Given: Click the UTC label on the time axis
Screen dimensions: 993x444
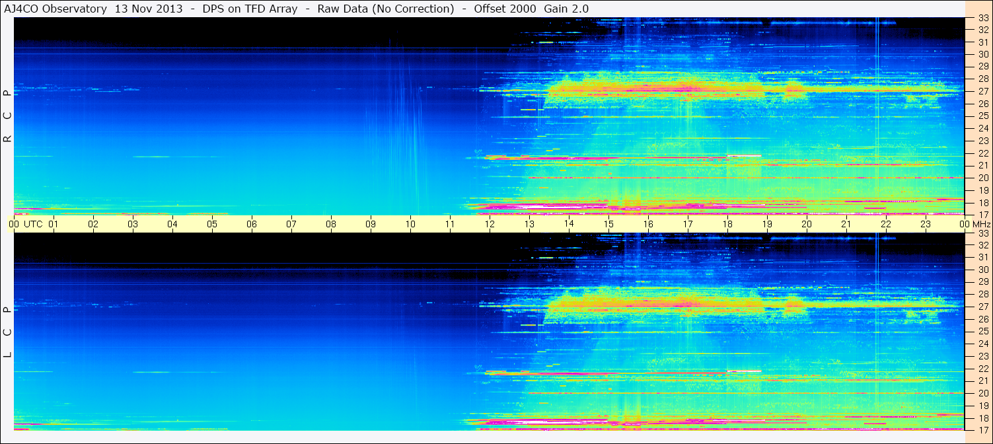Looking at the screenshot, I should (33, 224).
